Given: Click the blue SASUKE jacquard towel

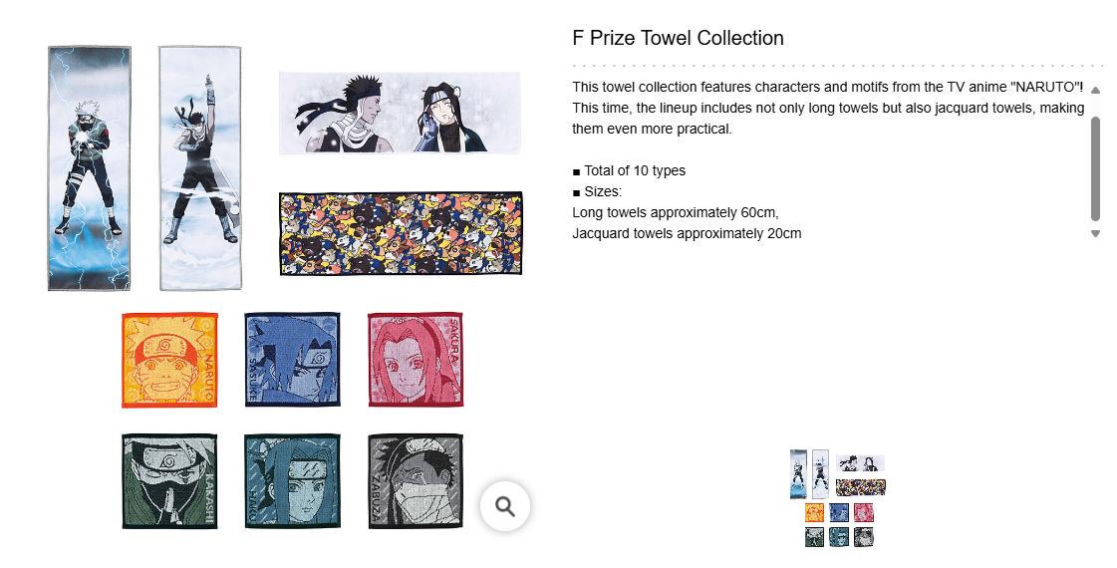Looking at the screenshot, I should click(293, 360).
